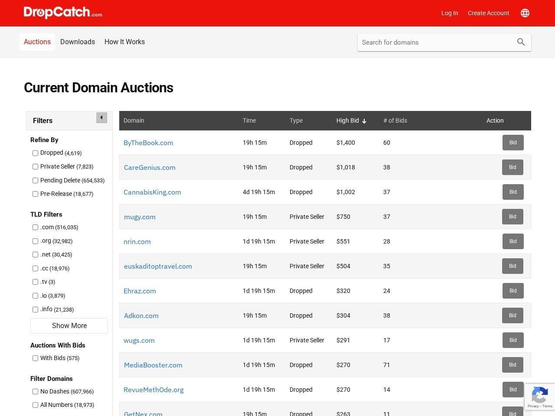Sort table by Time column header
This screenshot has width=555, height=416.
pos(249,120)
